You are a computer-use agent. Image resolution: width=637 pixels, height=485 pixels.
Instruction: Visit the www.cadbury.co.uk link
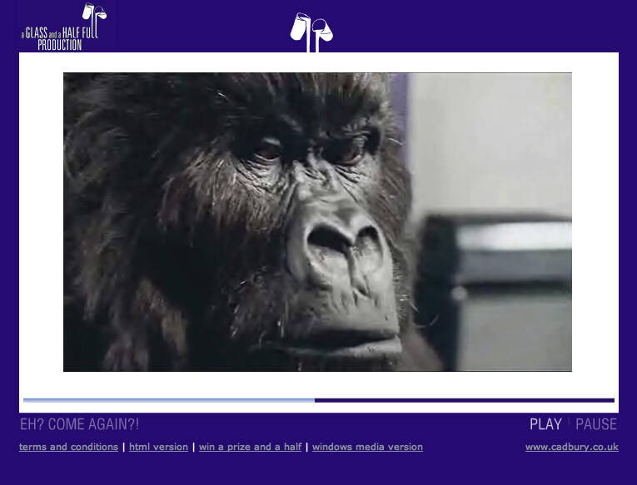571,447
